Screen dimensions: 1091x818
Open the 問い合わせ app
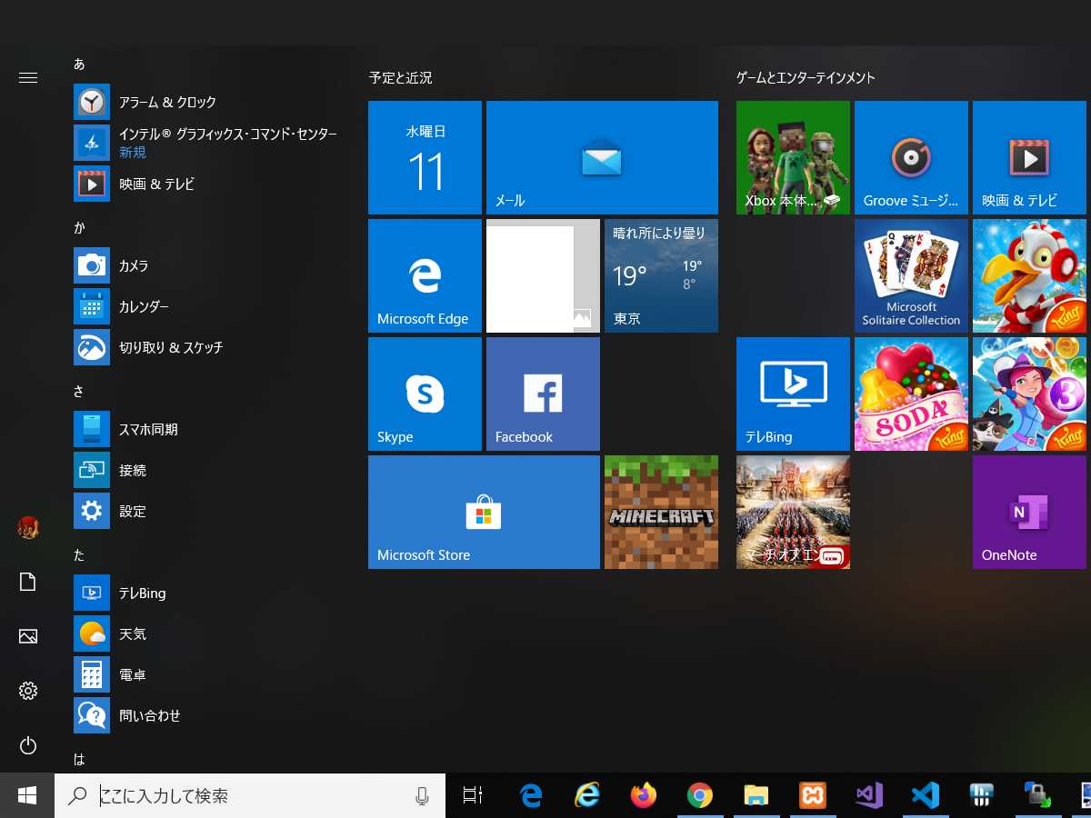207,715
